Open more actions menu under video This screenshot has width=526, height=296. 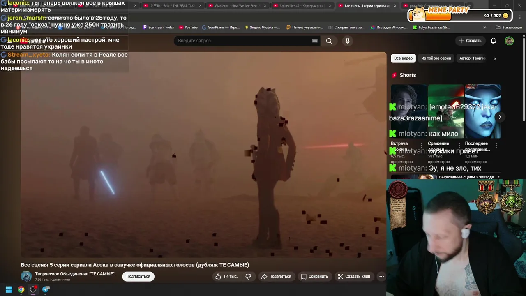pyautogui.click(x=381, y=276)
